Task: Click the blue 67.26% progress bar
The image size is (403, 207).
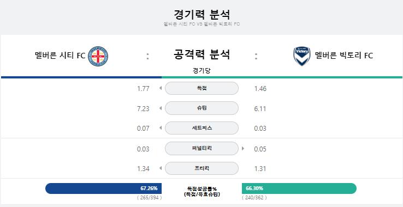Action: pyautogui.click(x=103, y=188)
